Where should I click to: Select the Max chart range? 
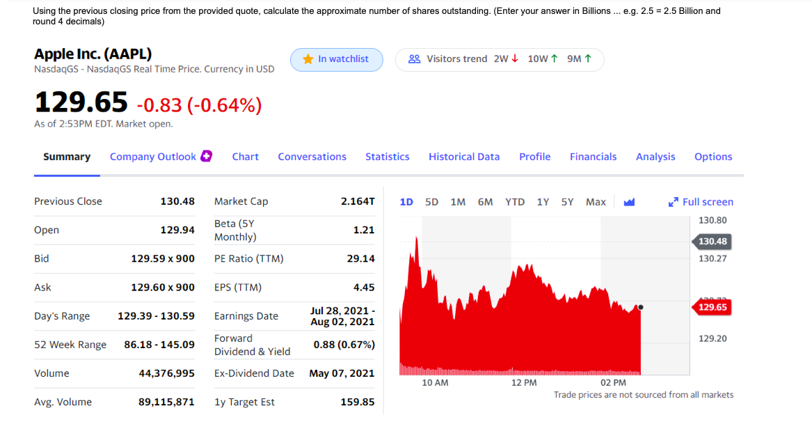pyautogui.click(x=596, y=202)
